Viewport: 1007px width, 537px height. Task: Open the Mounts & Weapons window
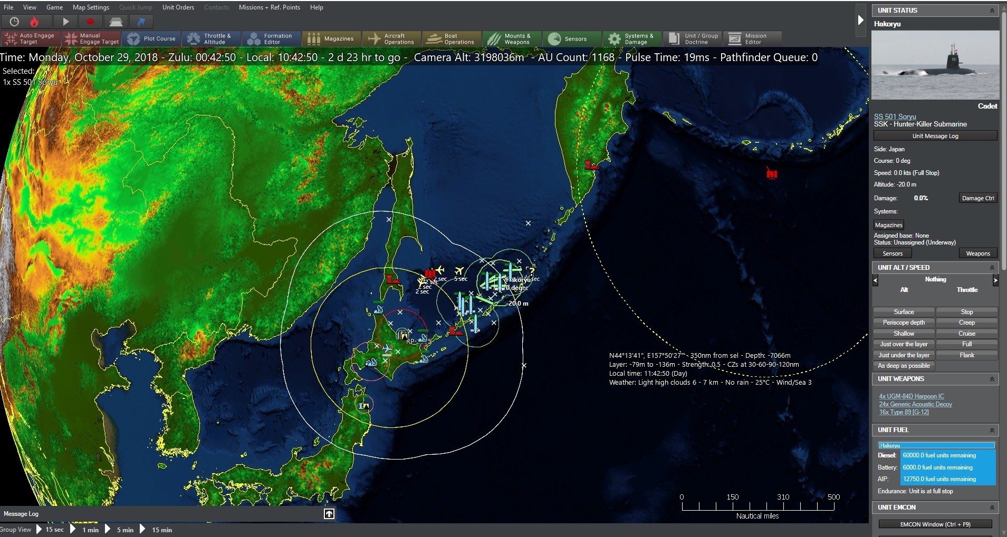point(512,38)
